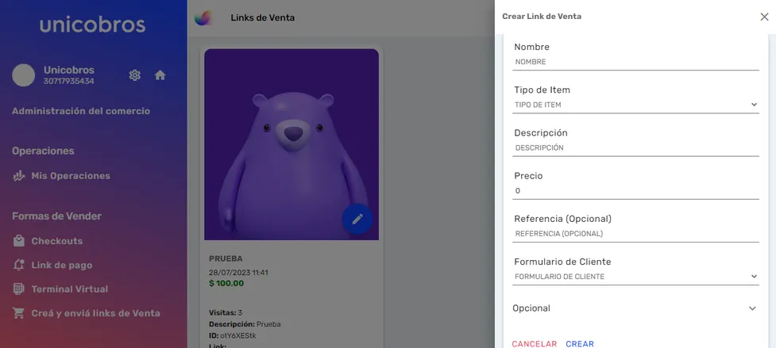The width and height of the screenshot is (776, 348).
Task: Click the Mis Operaciones chart icon
Action: click(x=19, y=176)
